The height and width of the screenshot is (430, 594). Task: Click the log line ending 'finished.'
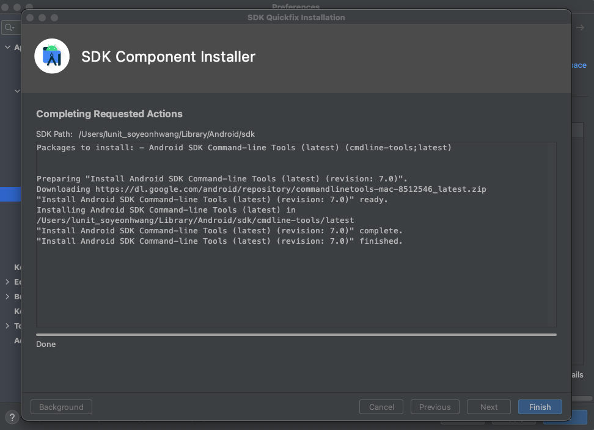(x=219, y=241)
